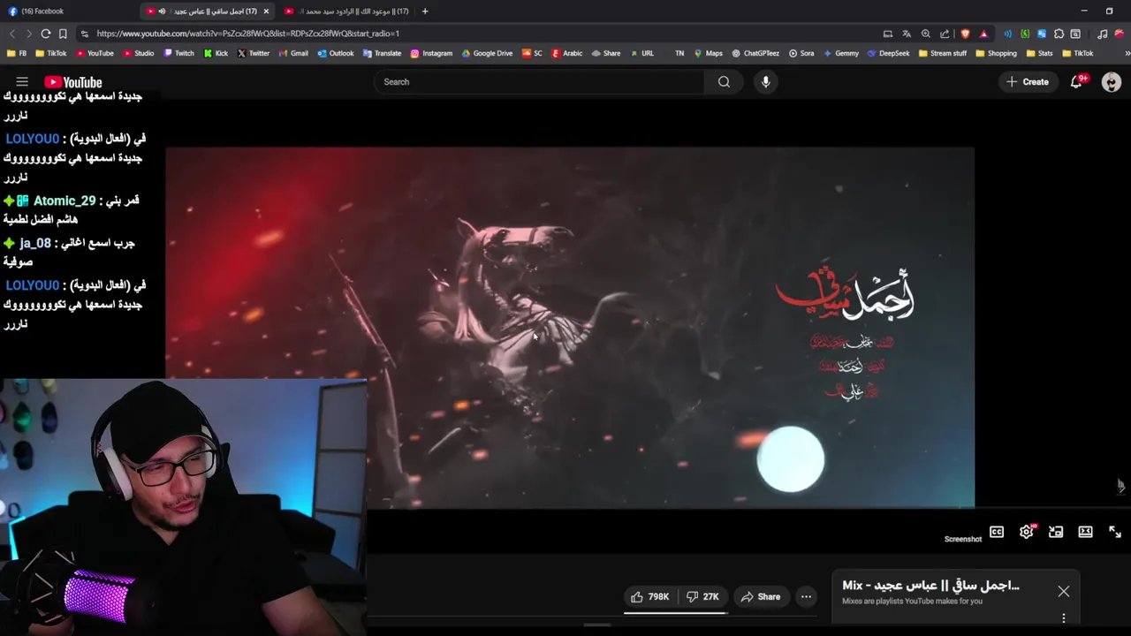Image resolution: width=1131 pixels, height=636 pixels.
Task: Open the browser extensions puzzle icon
Action: [1059, 34]
